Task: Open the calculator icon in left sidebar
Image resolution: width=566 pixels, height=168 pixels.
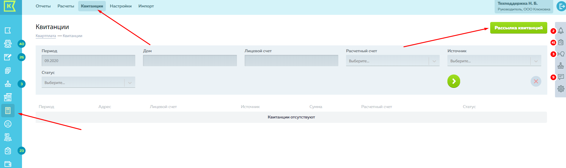Action: 8,111
